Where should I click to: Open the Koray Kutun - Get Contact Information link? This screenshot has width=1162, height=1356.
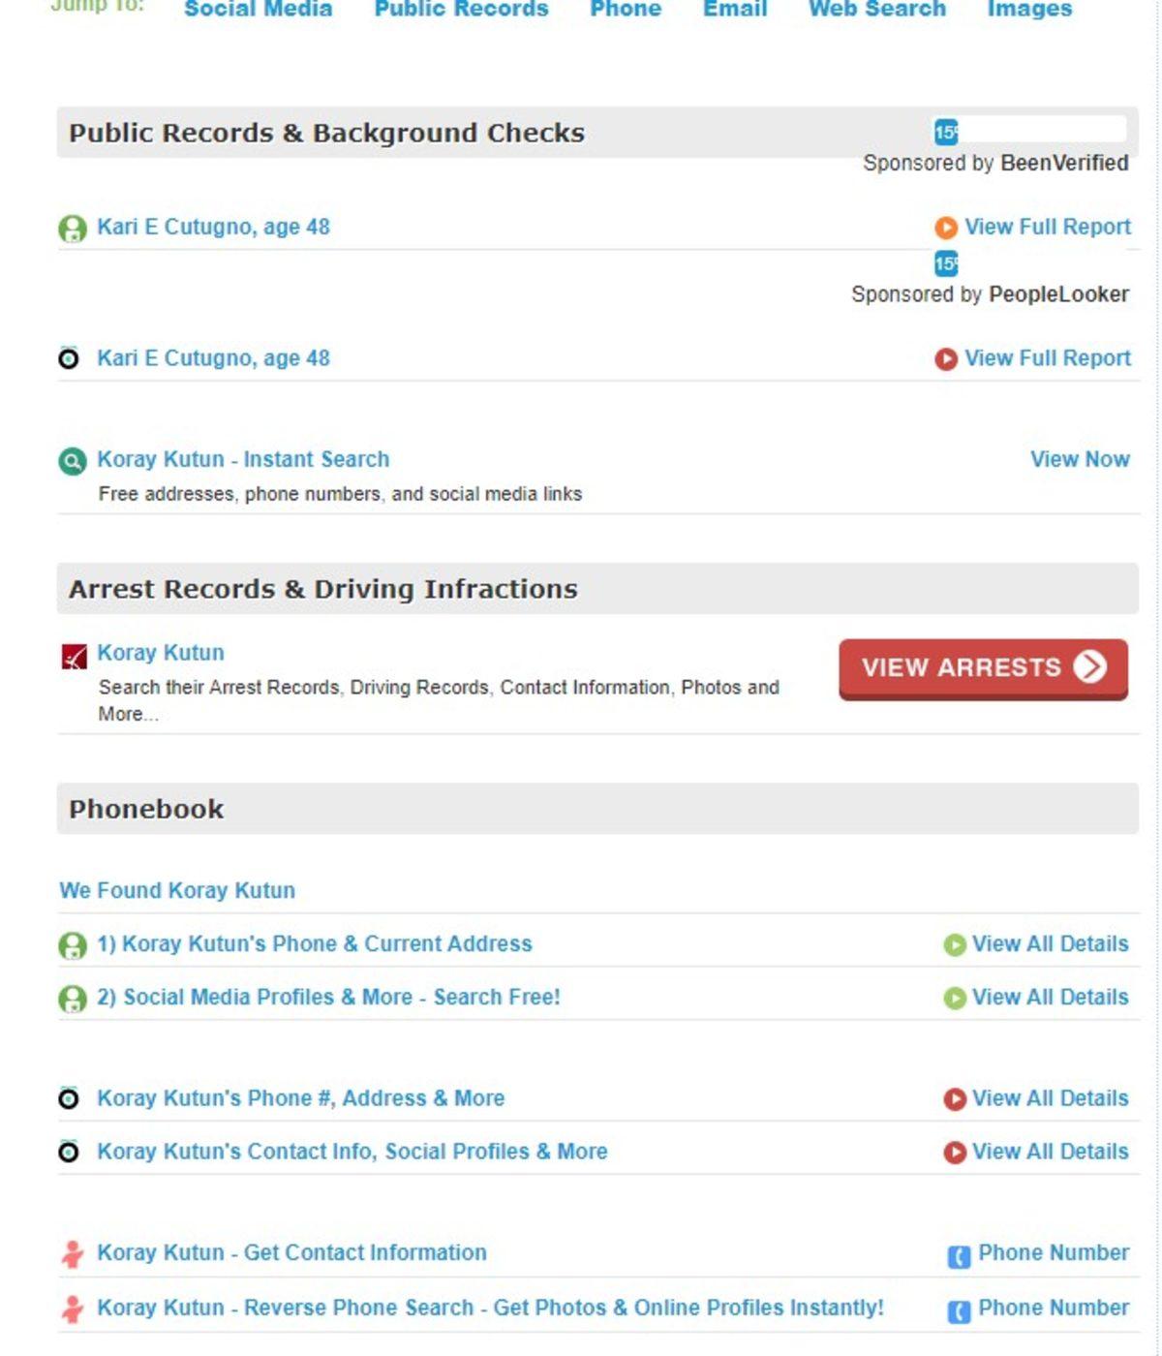291,1253
